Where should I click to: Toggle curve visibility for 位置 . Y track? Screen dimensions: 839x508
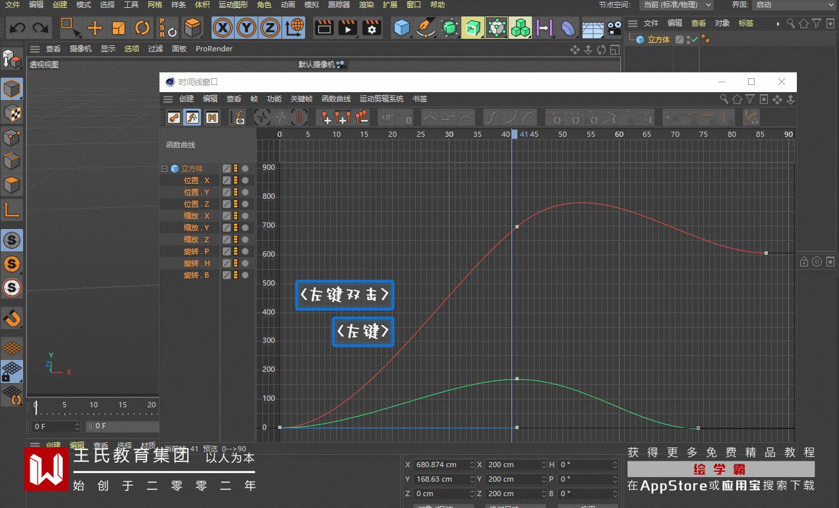pos(227,192)
